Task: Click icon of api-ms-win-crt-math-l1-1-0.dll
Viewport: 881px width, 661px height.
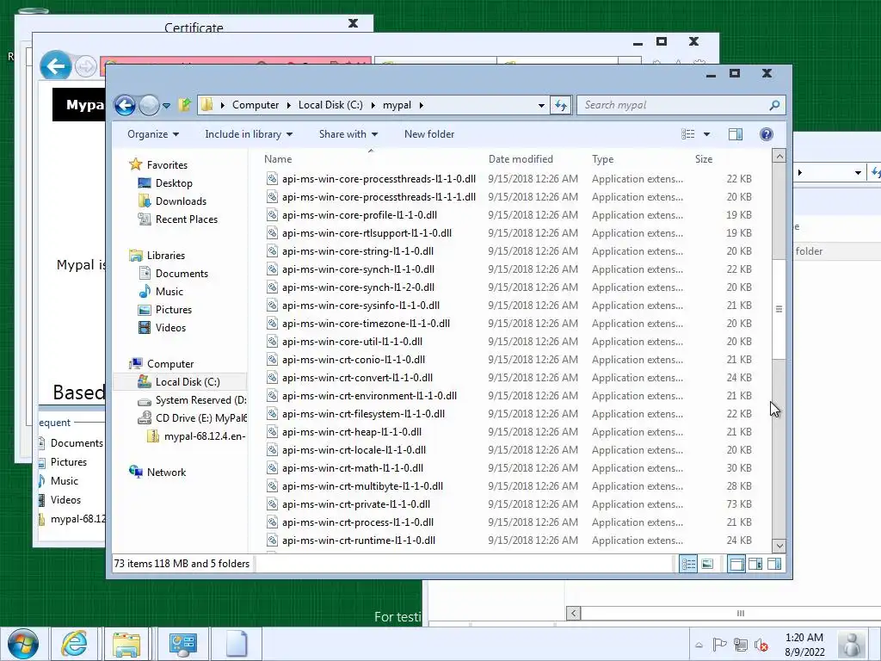Action: tap(272, 468)
